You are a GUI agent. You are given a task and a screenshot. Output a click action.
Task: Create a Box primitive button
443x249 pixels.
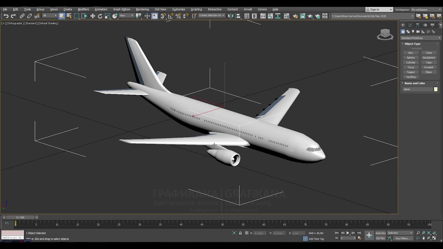click(x=411, y=53)
